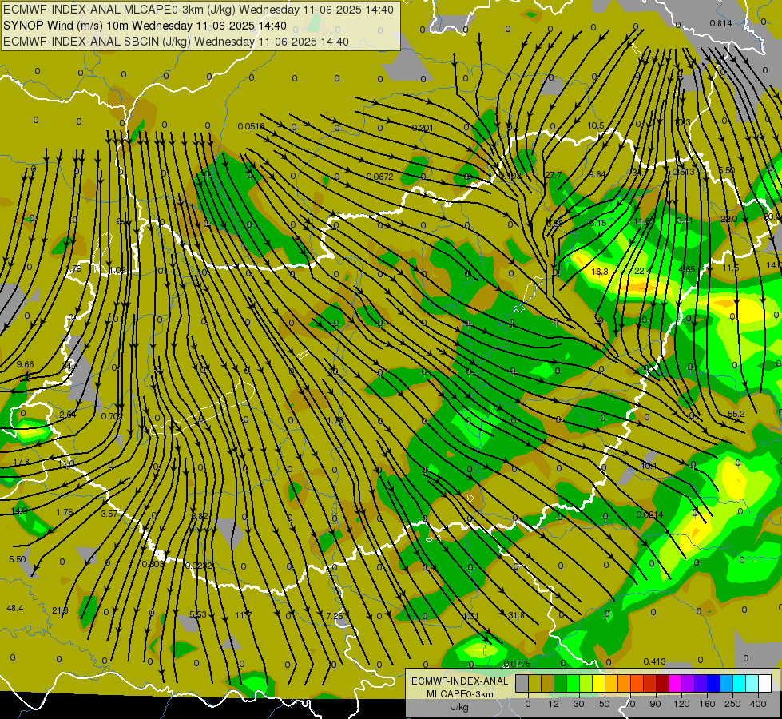
Task: Click the azure swatch left of 250
Action: [x=726, y=683]
